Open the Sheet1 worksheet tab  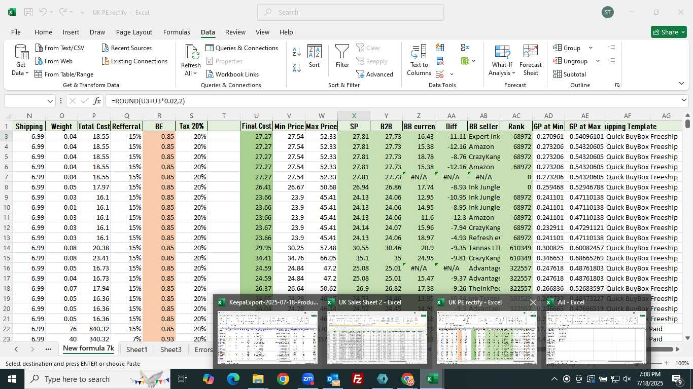coord(136,349)
